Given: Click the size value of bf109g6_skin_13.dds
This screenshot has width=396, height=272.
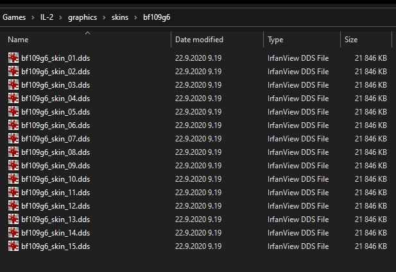Looking at the screenshot, I should point(371,220).
